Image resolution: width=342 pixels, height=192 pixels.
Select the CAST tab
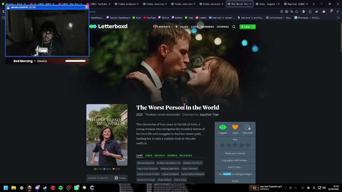pyautogui.click(x=139, y=155)
